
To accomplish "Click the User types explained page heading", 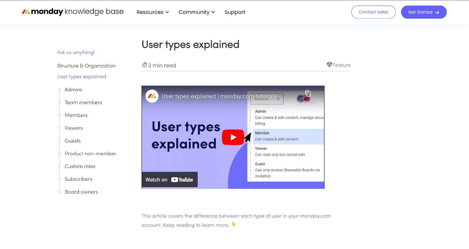I will [x=191, y=45].
